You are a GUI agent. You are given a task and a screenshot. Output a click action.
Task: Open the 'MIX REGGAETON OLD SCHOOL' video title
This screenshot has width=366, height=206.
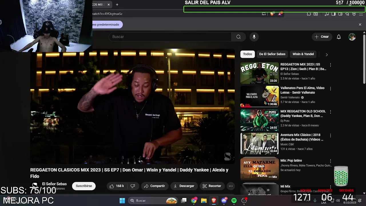(x=303, y=114)
